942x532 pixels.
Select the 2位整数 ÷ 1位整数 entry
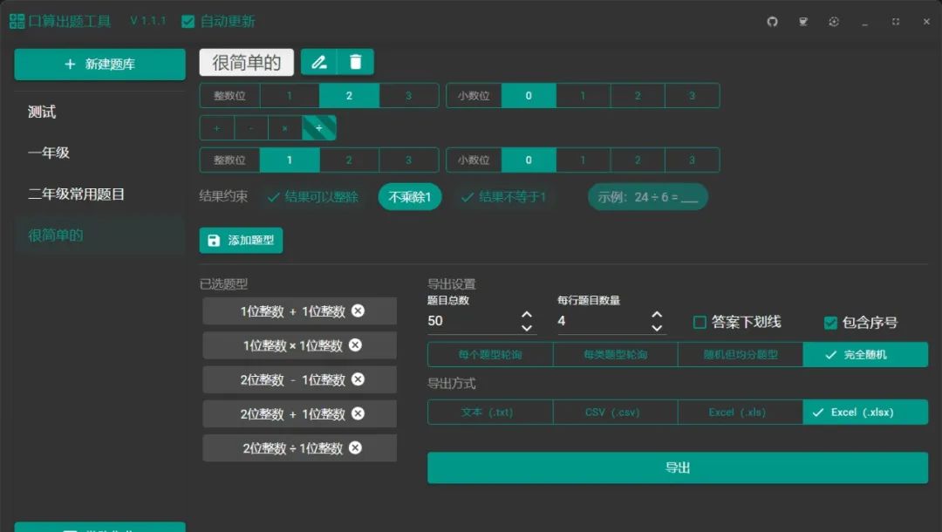click(x=299, y=448)
